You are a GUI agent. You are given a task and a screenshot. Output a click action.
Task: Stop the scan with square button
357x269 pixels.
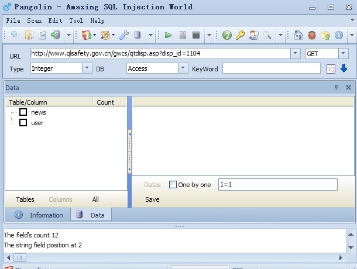point(196,35)
